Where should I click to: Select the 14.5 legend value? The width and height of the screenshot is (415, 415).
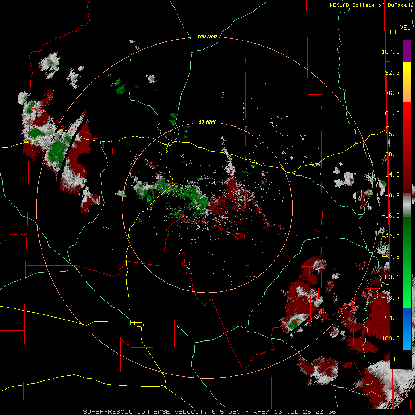(x=392, y=175)
